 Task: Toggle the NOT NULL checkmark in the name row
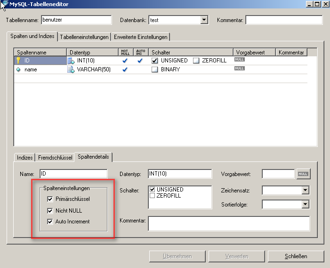coord(125,69)
